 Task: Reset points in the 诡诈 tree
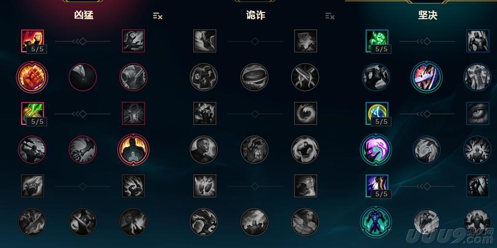[x=329, y=16]
